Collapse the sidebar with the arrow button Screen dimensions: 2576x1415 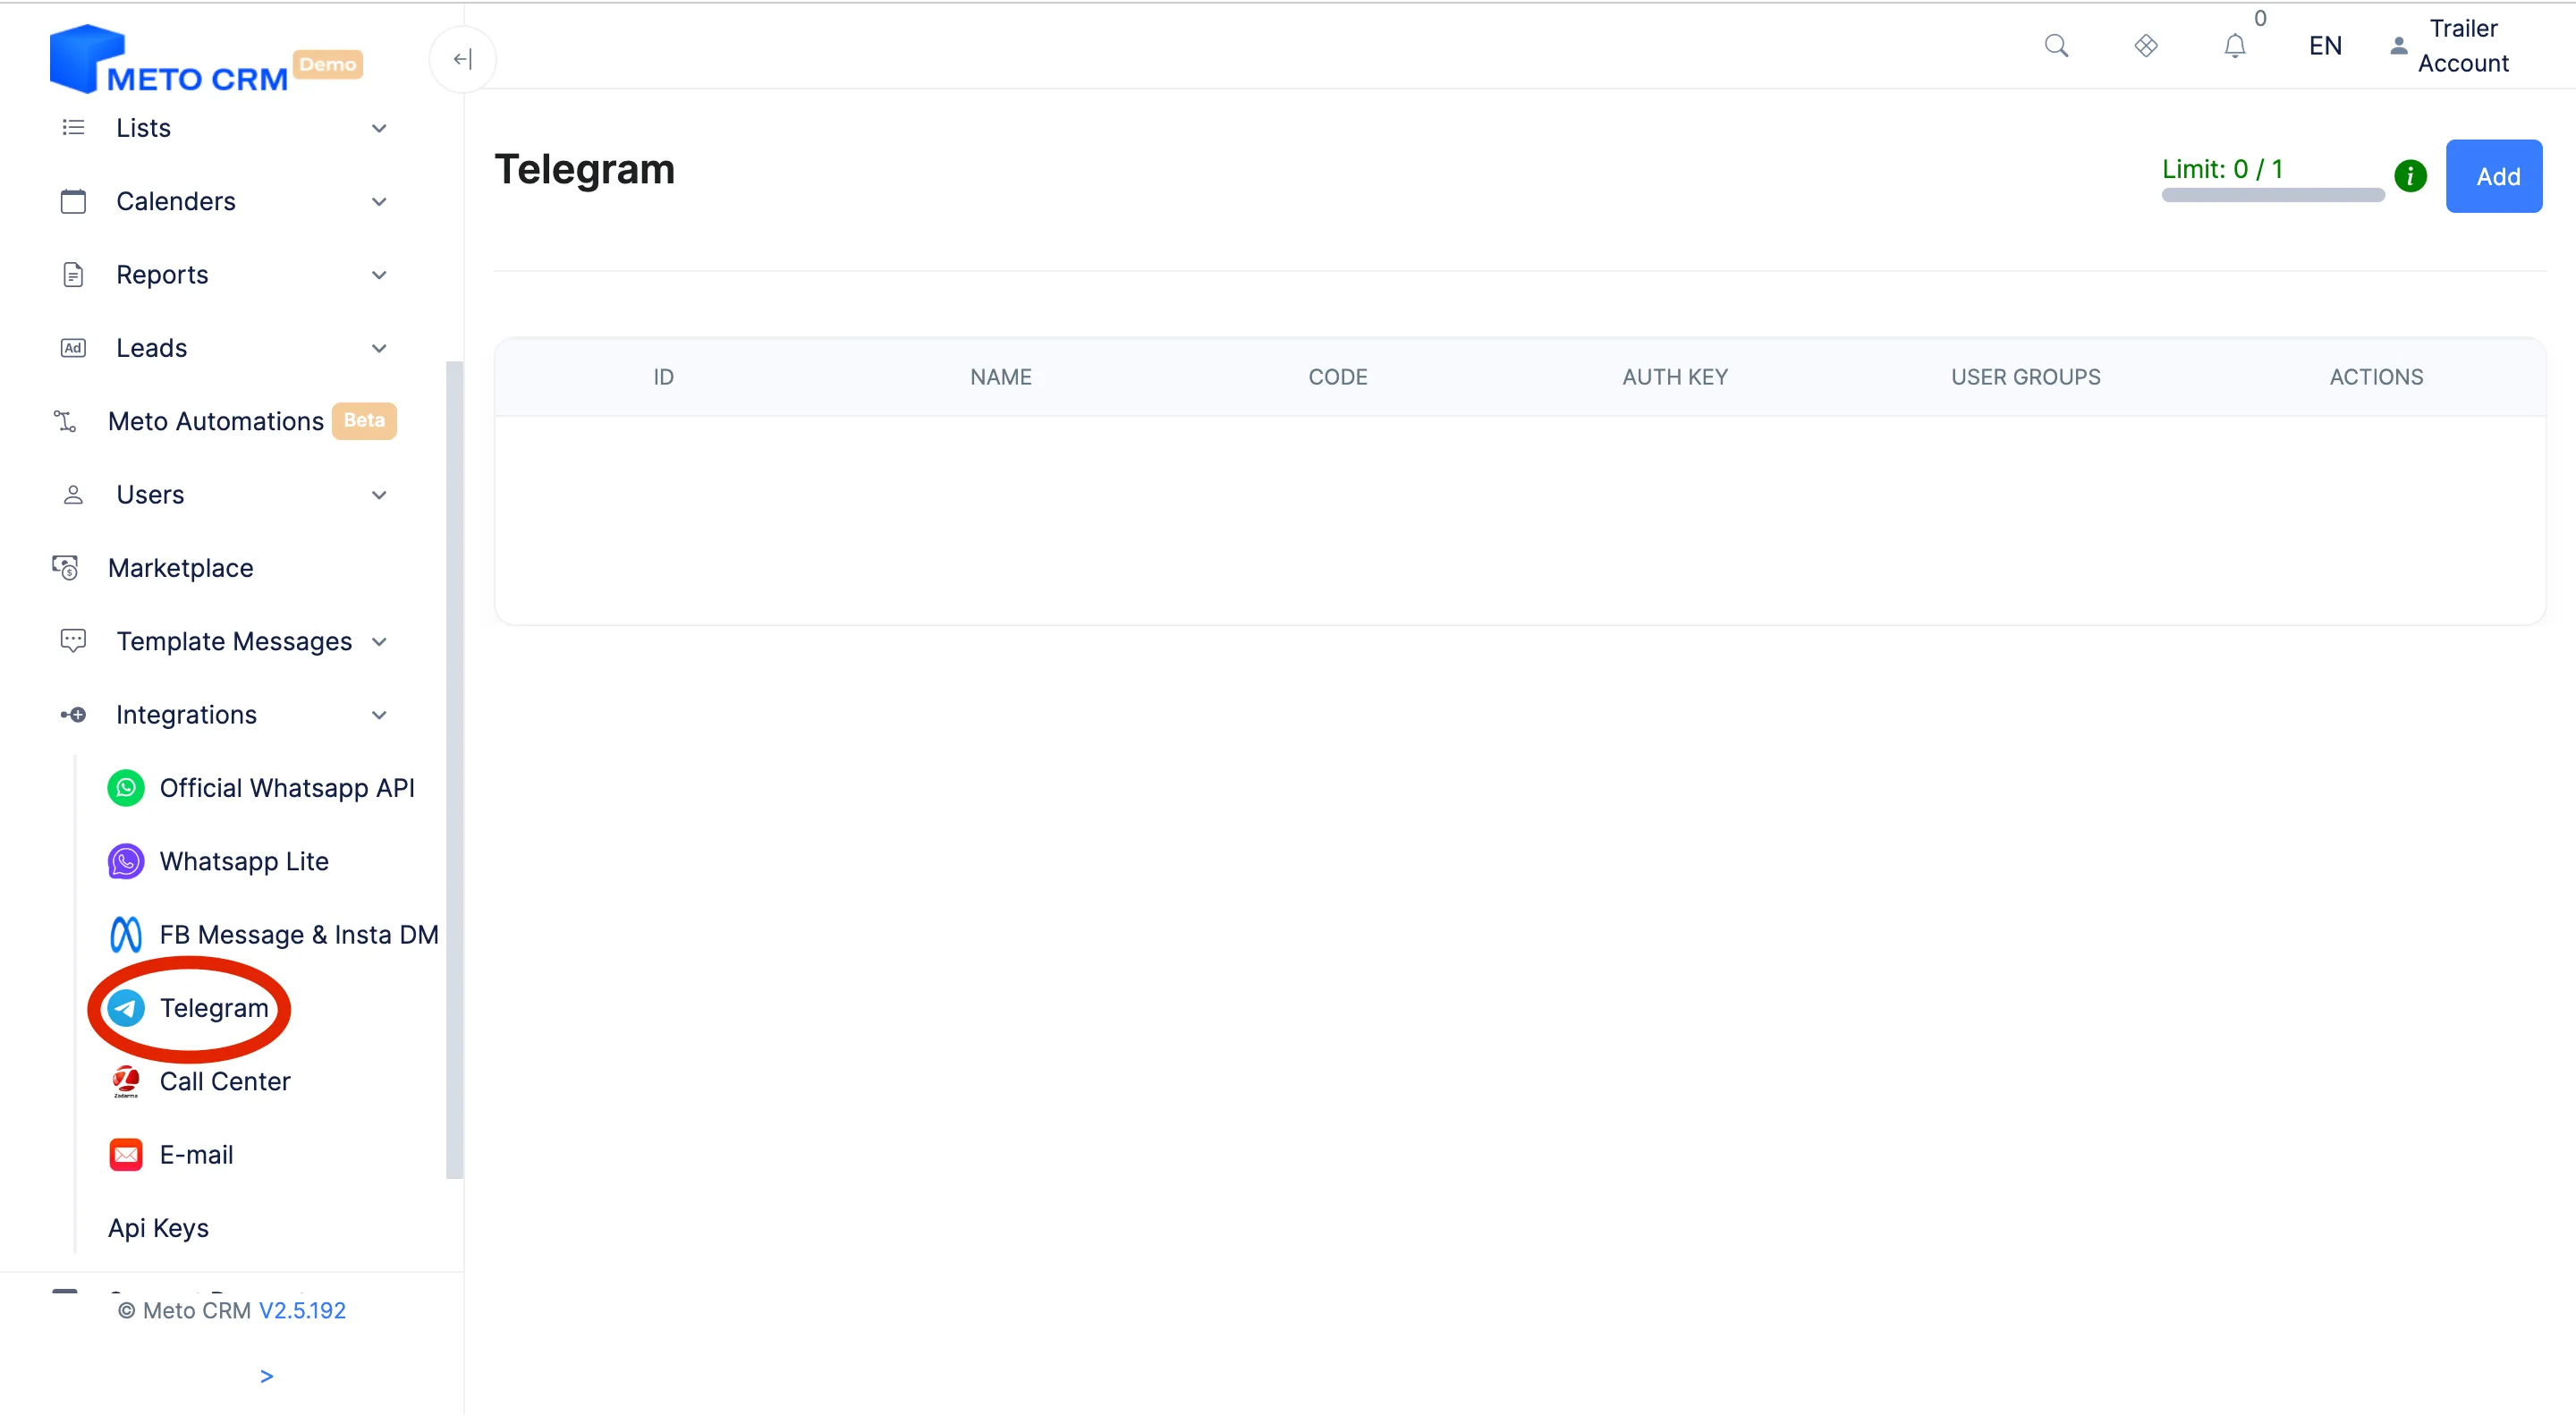pyautogui.click(x=462, y=59)
